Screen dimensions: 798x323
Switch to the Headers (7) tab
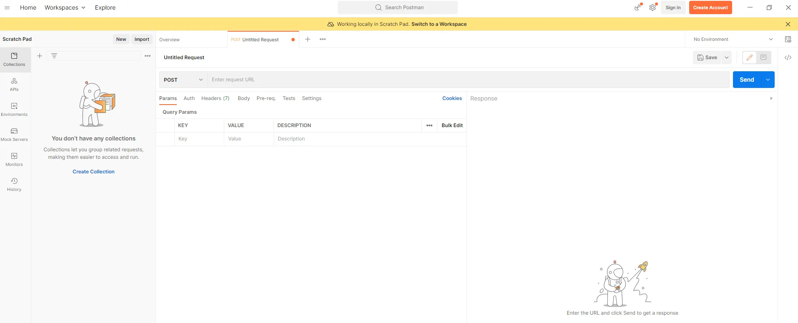[215, 98]
